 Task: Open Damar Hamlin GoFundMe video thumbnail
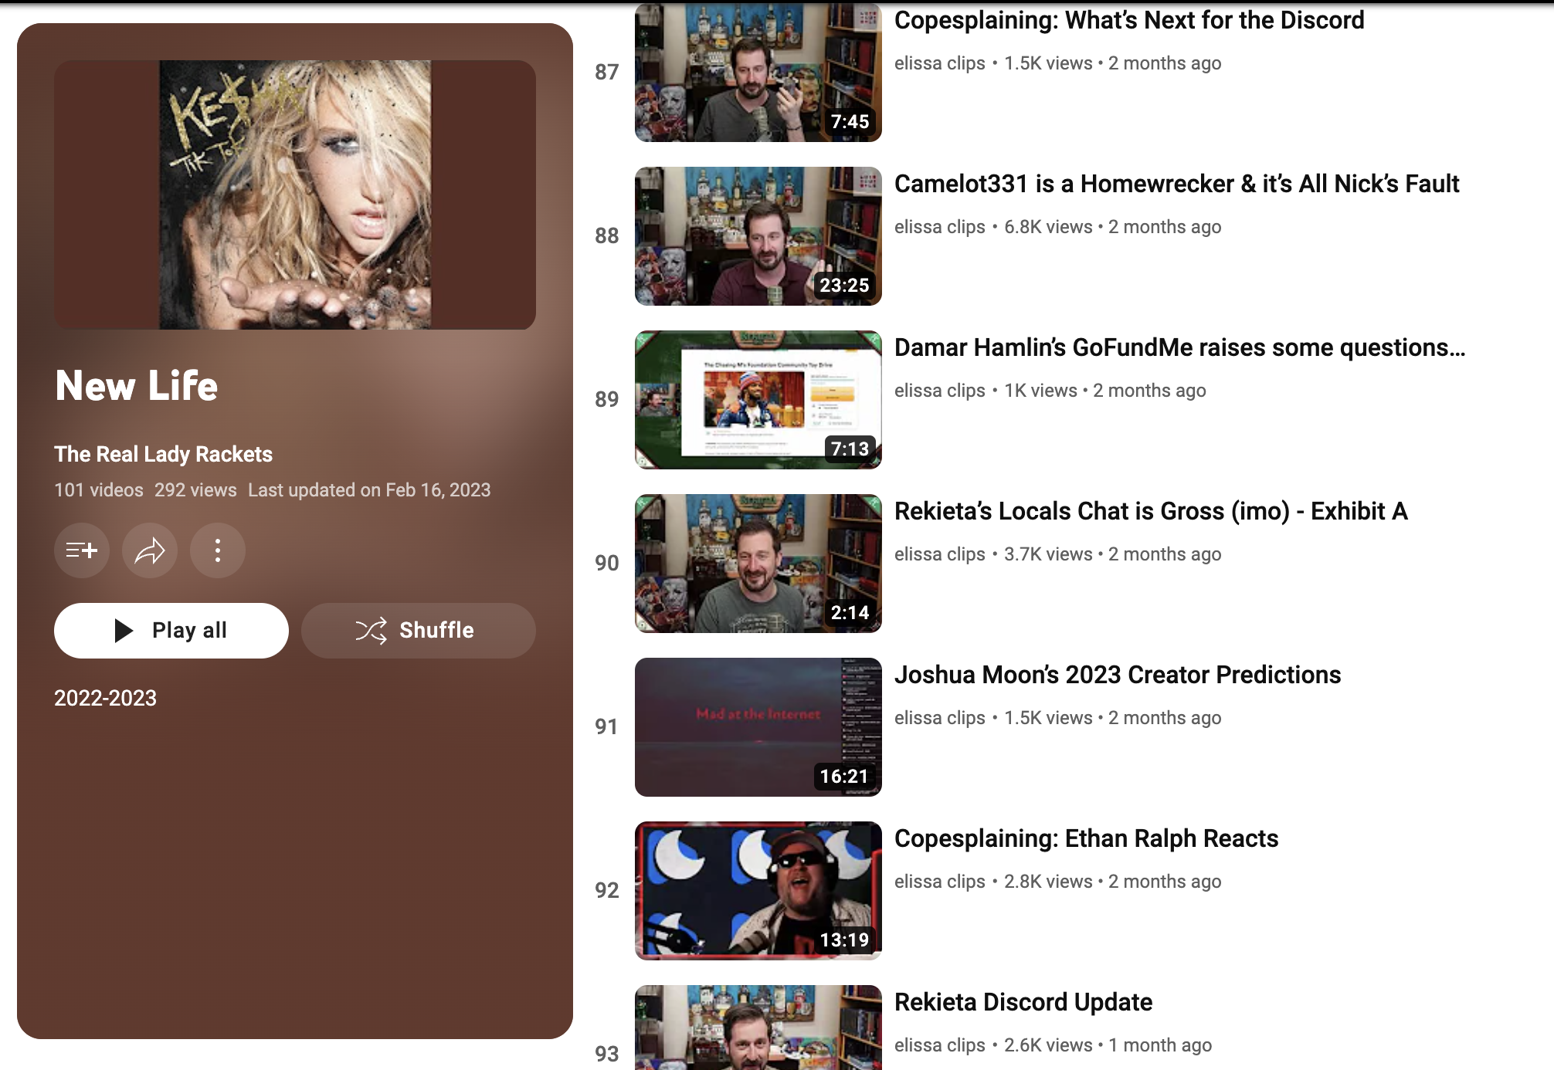pos(758,400)
